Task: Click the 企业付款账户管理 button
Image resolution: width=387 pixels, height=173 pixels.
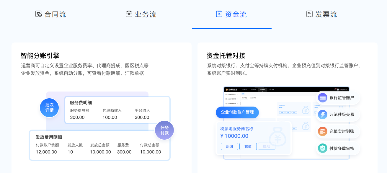Action: 237,112
